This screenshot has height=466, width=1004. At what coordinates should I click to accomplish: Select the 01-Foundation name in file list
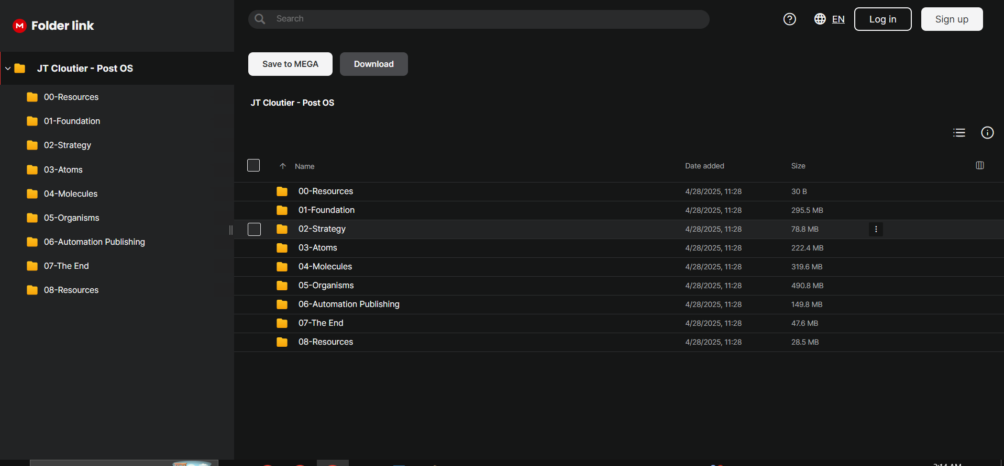point(326,210)
